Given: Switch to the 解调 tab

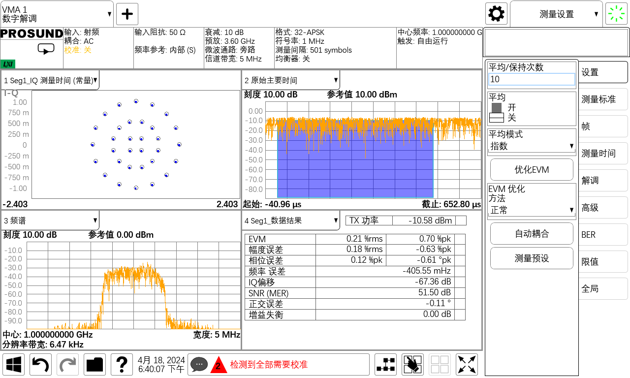Looking at the screenshot, I should pos(603,181).
